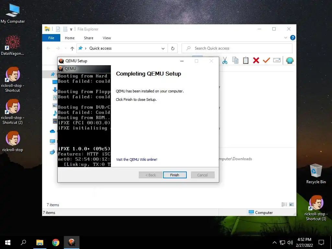Open My Computer desktop icon
332x249 pixels.
[x=13, y=13]
